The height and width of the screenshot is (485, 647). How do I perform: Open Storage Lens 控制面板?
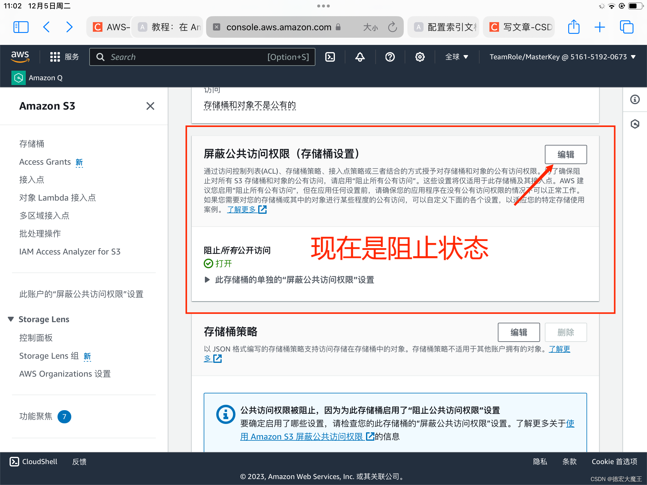click(x=36, y=338)
